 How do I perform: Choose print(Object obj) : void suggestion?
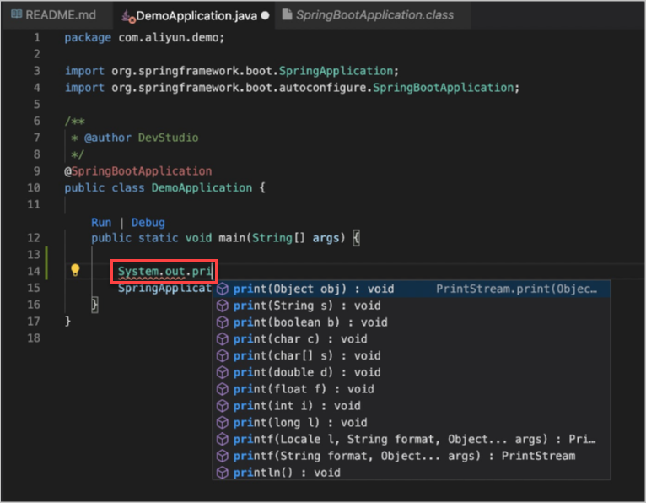(x=411, y=289)
